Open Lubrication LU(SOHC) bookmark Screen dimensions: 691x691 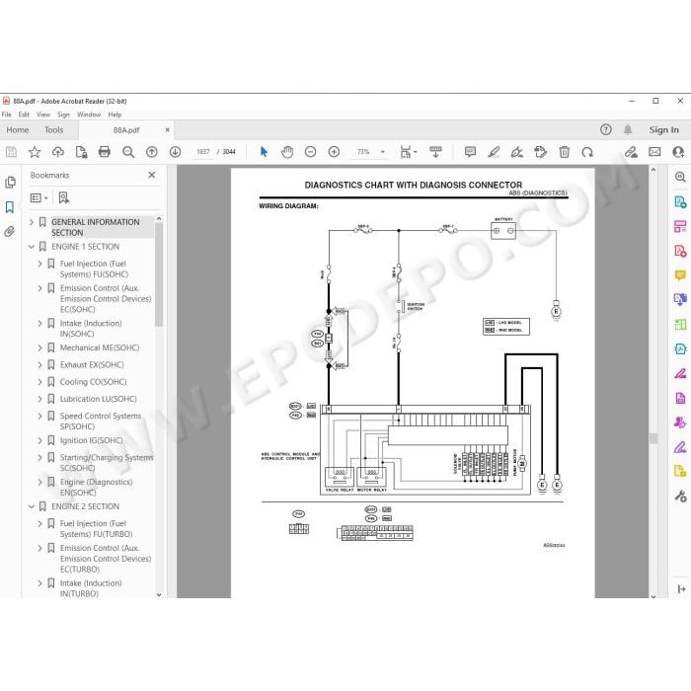[x=99, y=399]
